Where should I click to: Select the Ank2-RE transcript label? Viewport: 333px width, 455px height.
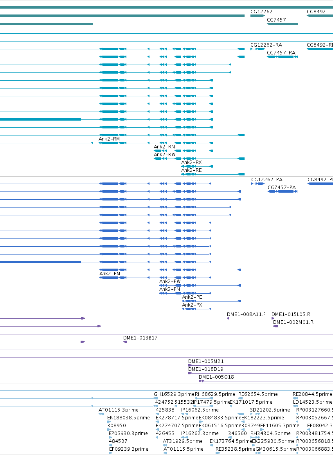coord(191,170)
